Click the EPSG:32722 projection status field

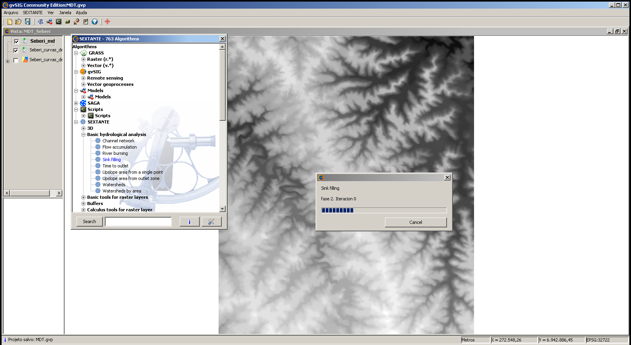point(607,340)
